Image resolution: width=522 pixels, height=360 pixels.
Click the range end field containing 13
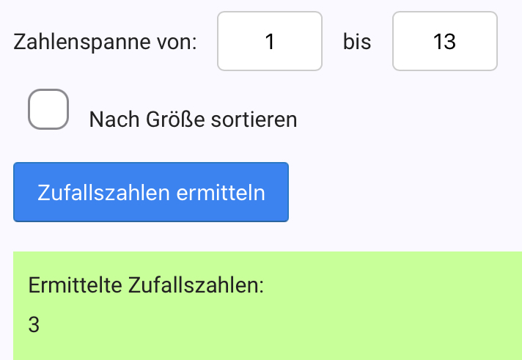point(444,41)
